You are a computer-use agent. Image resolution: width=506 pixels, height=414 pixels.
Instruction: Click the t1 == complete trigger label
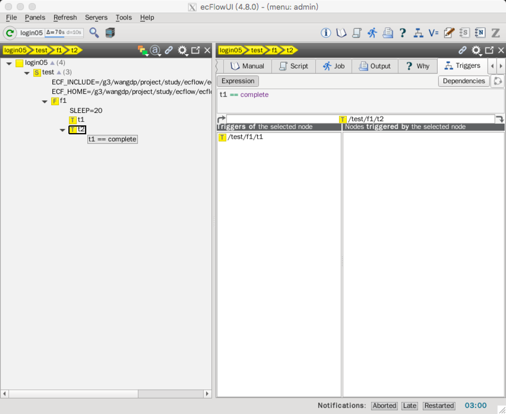tap(112, 140)
